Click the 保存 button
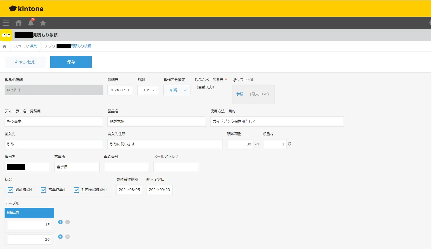This screenshot has height=249, width=433. [x=71, y=62]
